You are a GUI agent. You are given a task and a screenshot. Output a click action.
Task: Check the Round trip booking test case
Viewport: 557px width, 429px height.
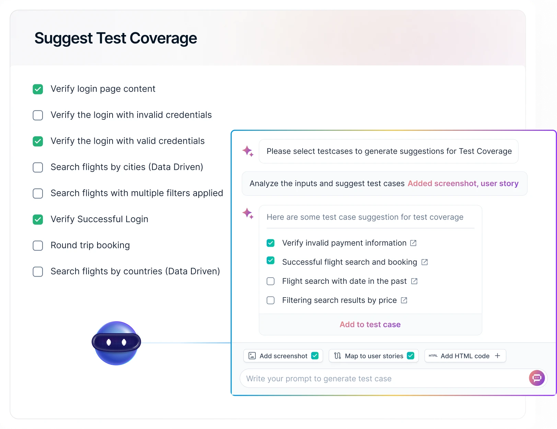pyautogui.click(x=38, y=246)
